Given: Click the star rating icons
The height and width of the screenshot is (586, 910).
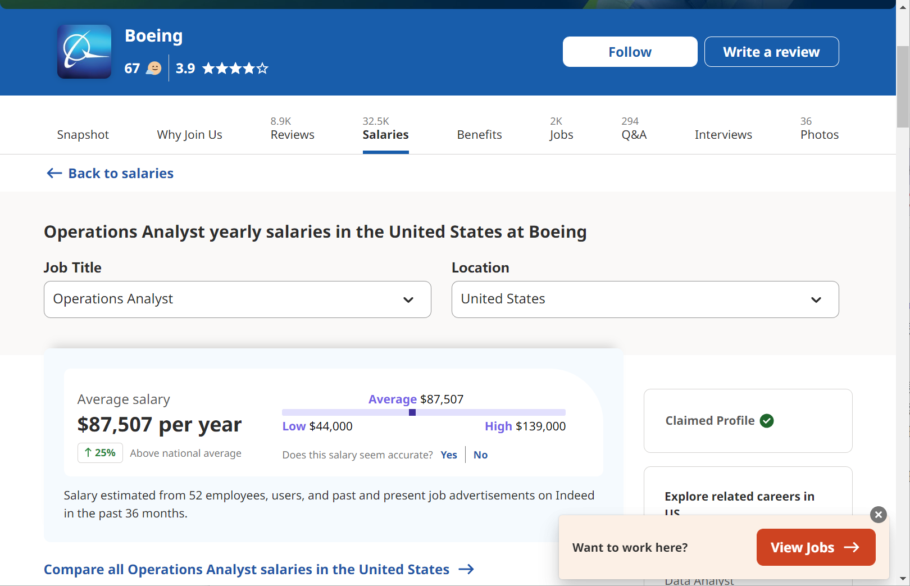Looking at the screenshot, I should pos(235,69).
